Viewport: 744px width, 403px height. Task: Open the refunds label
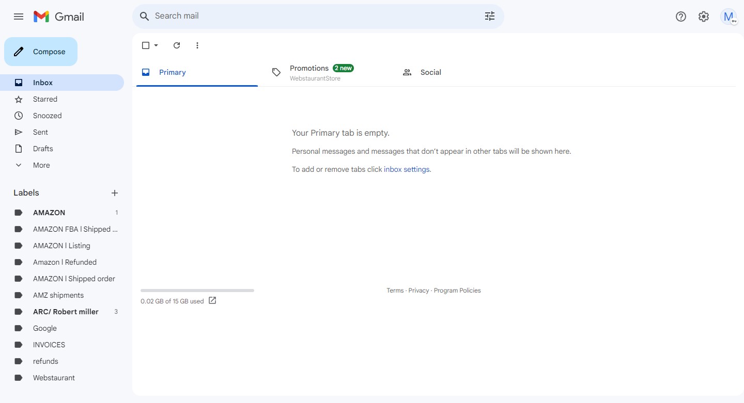tap(62, 361)
